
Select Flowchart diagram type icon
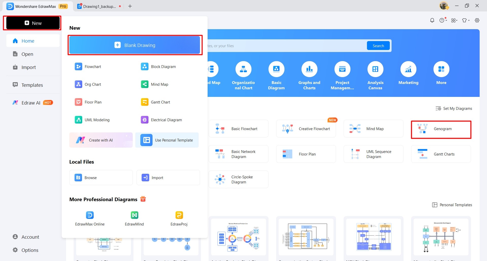(78, 66)
